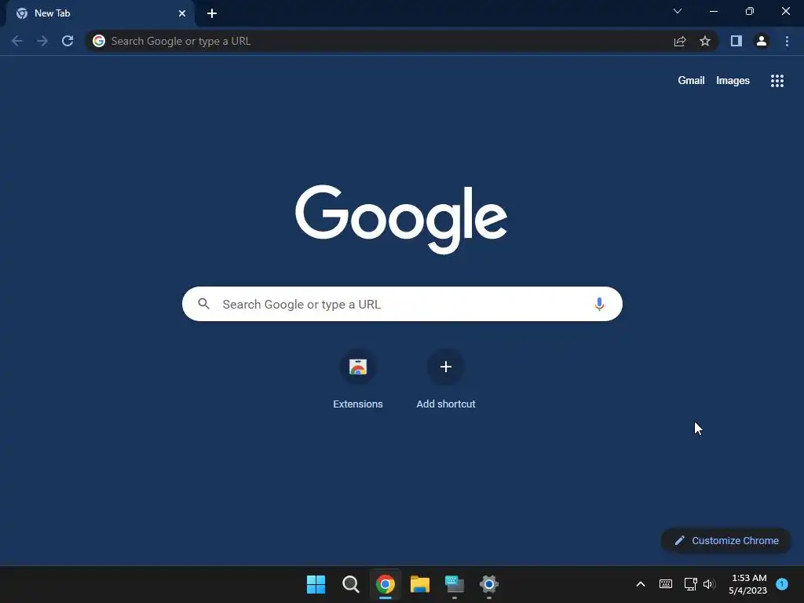Screen dimensions: 804x603
Task: Click the Google logo
Action: click(401, 219)
